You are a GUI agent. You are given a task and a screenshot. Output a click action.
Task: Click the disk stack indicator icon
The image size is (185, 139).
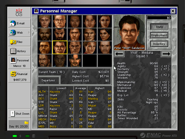tap(34, 136)
